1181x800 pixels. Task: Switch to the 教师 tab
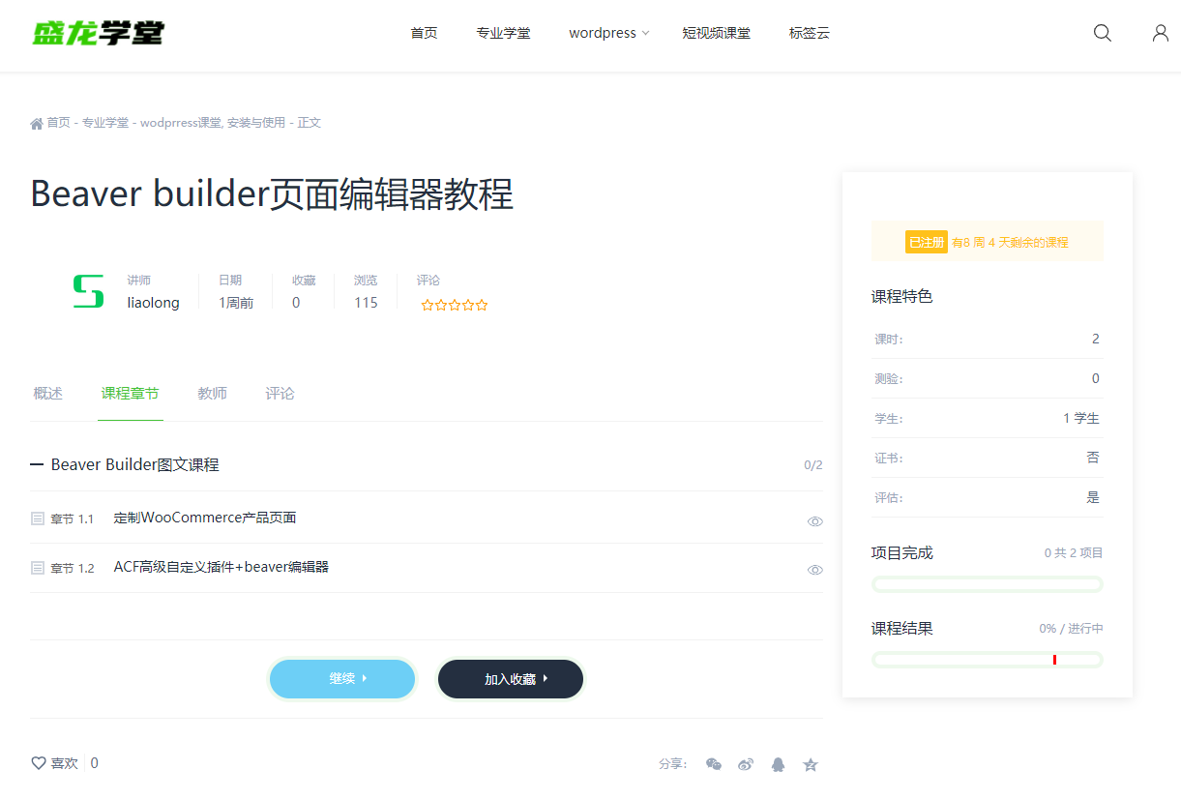(x=213, y=394)
